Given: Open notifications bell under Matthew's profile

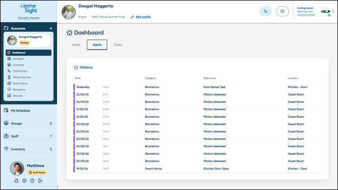Looking at the screenshot, I should [16, 180].
